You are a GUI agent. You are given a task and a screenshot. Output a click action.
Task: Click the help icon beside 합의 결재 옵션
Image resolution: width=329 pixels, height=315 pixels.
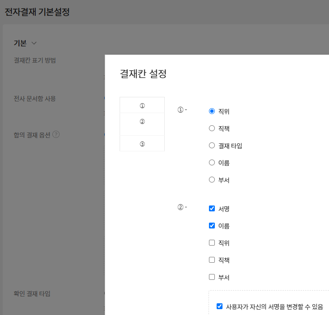56,134
